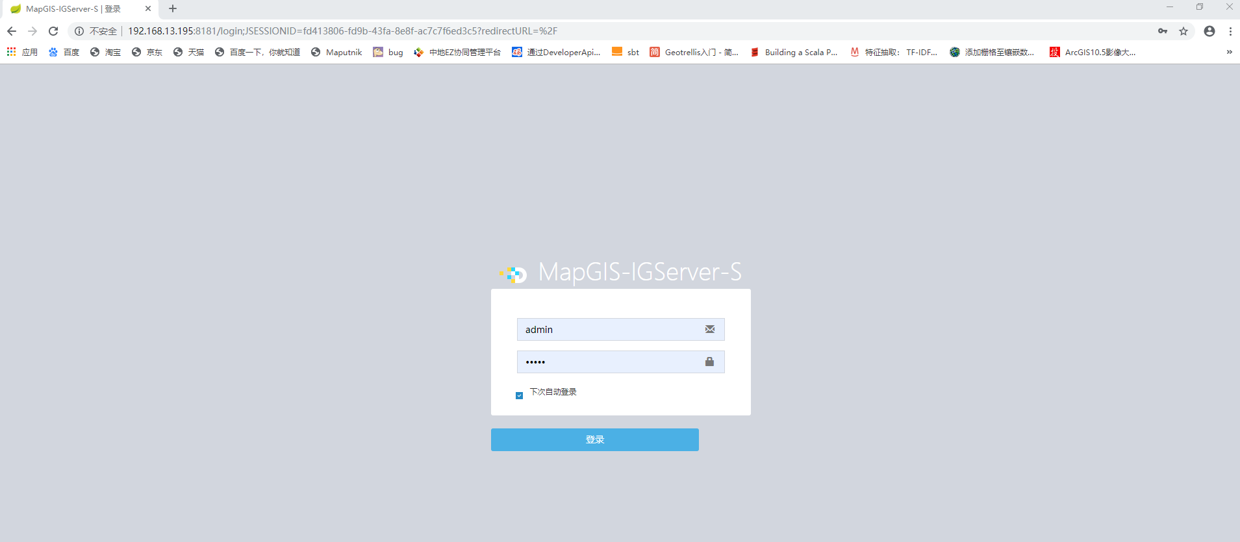Open ArcGIS10.5影像大 bookmark

(1093, 52)
